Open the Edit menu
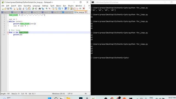Viewport: 176px width, 99px height. coord(7,6)
